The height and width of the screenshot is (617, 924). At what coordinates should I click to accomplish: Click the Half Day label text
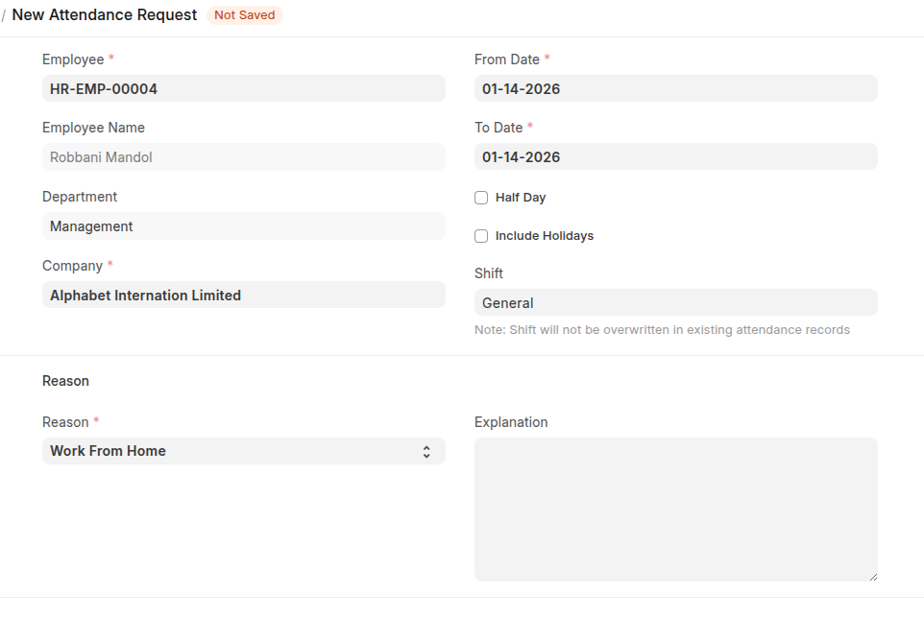tap(521, 198)
